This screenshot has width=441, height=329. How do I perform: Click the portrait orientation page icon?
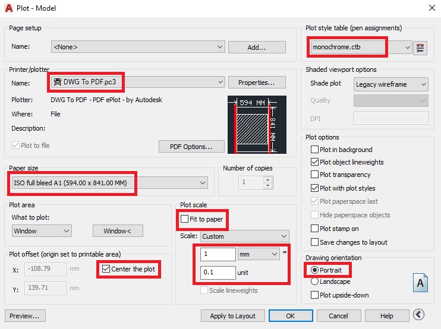(420, 283)
